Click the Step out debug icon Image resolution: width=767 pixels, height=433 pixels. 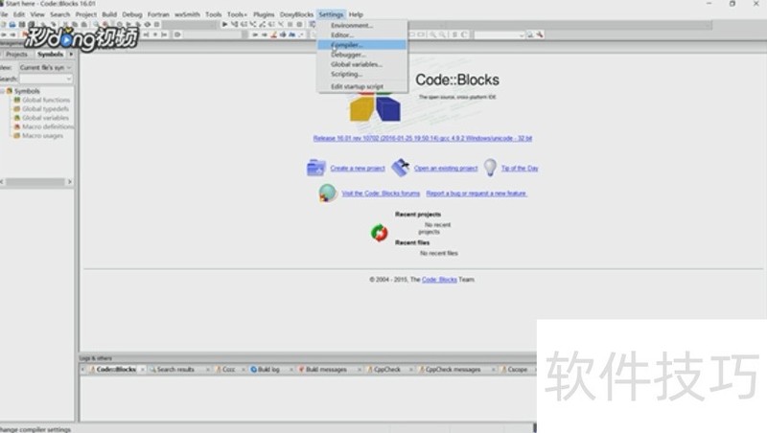[x=262, y=24]
